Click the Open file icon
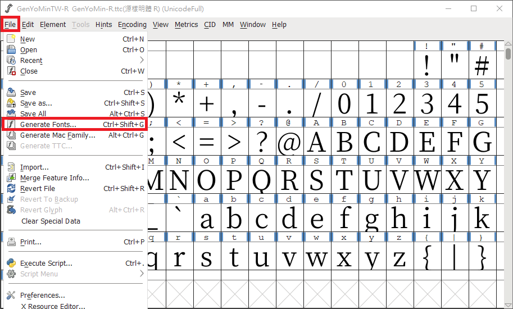 point(11,49)
